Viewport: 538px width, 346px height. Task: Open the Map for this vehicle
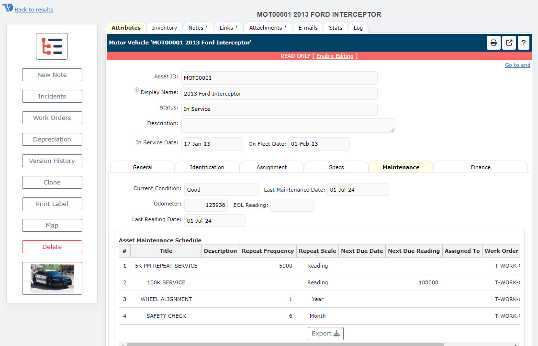tap(52, 225)
